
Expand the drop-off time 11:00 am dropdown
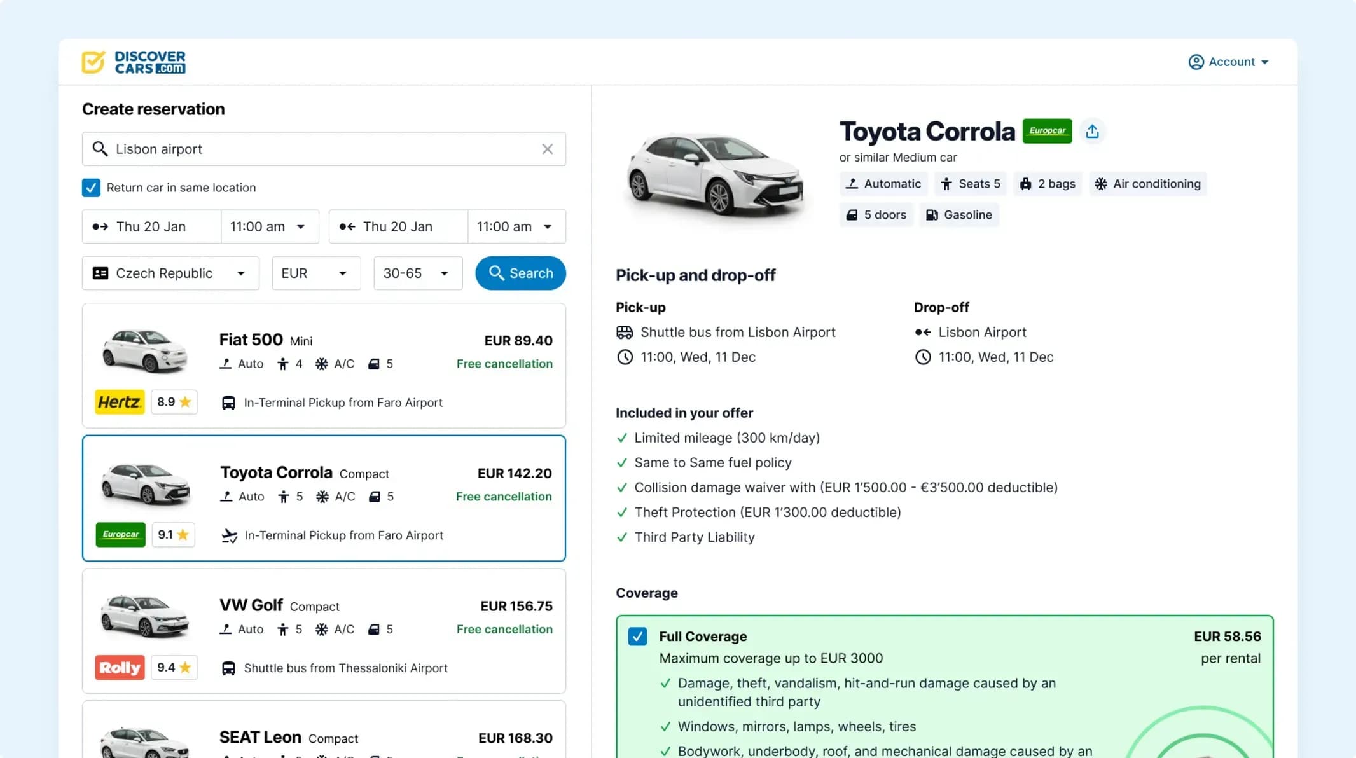click(x=516, y=226)
